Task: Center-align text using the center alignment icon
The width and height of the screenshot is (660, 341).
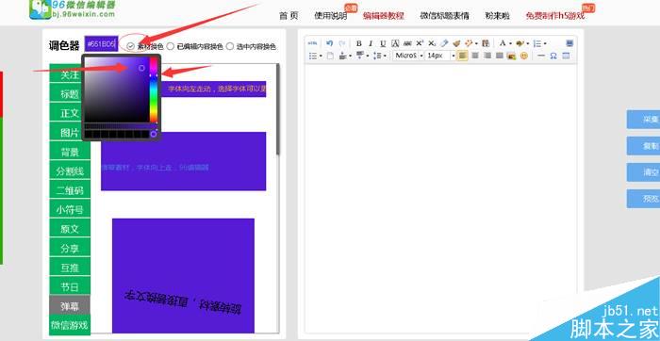Action: click(x=475, y=56)
